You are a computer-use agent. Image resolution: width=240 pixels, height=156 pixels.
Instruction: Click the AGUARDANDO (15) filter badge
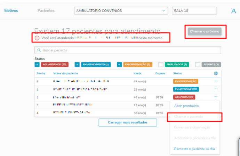(55, 65)
